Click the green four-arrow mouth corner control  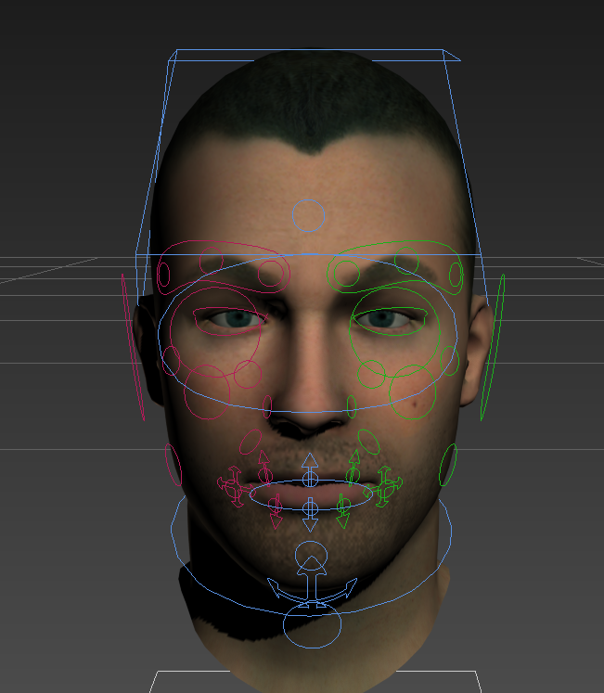pyautogui.click(x=387, y=483)
